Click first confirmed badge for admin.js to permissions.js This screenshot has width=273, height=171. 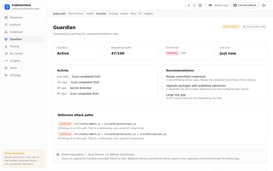point(65,124)
